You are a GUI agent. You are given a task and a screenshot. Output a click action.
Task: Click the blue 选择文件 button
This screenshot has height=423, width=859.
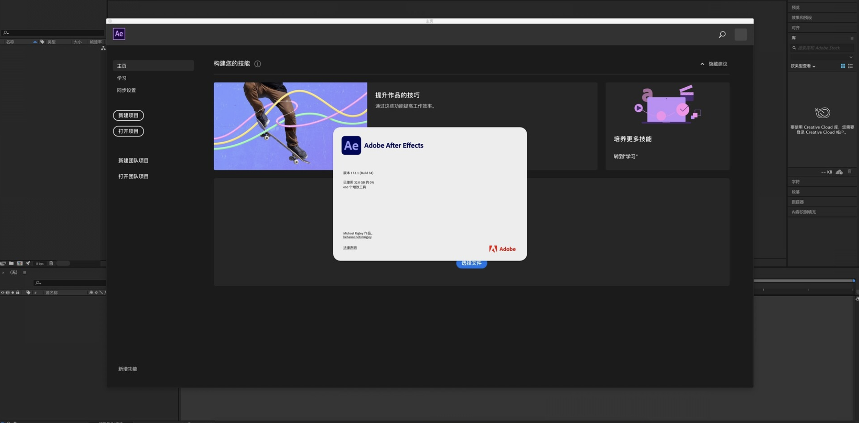click(471, 264)
